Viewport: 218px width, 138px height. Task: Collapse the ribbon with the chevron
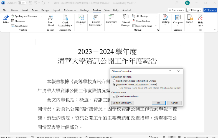tap(215, 29)
